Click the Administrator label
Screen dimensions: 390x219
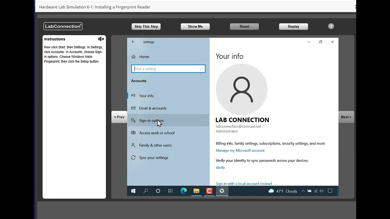tap(227, 131)
